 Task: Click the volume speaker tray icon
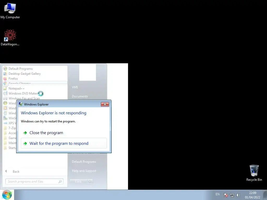tap(238, 195)
